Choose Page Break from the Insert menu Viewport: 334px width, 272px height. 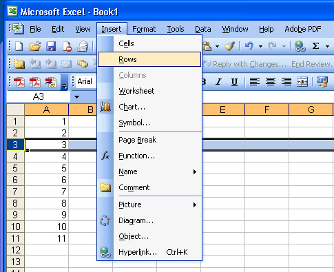click(149, 140)
